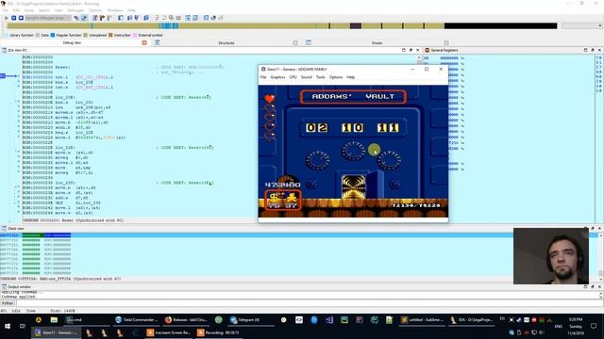Switch to the Structures tab
The image size is (604, 339).
pyautogui.click(x=226, y=42)
